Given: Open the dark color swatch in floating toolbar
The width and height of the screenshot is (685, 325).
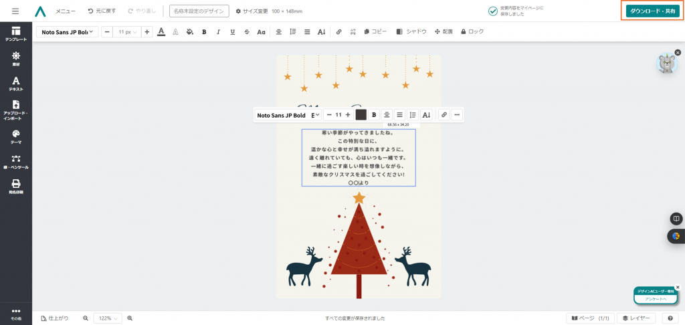Looking at the screenshot, I should [361, 115].
